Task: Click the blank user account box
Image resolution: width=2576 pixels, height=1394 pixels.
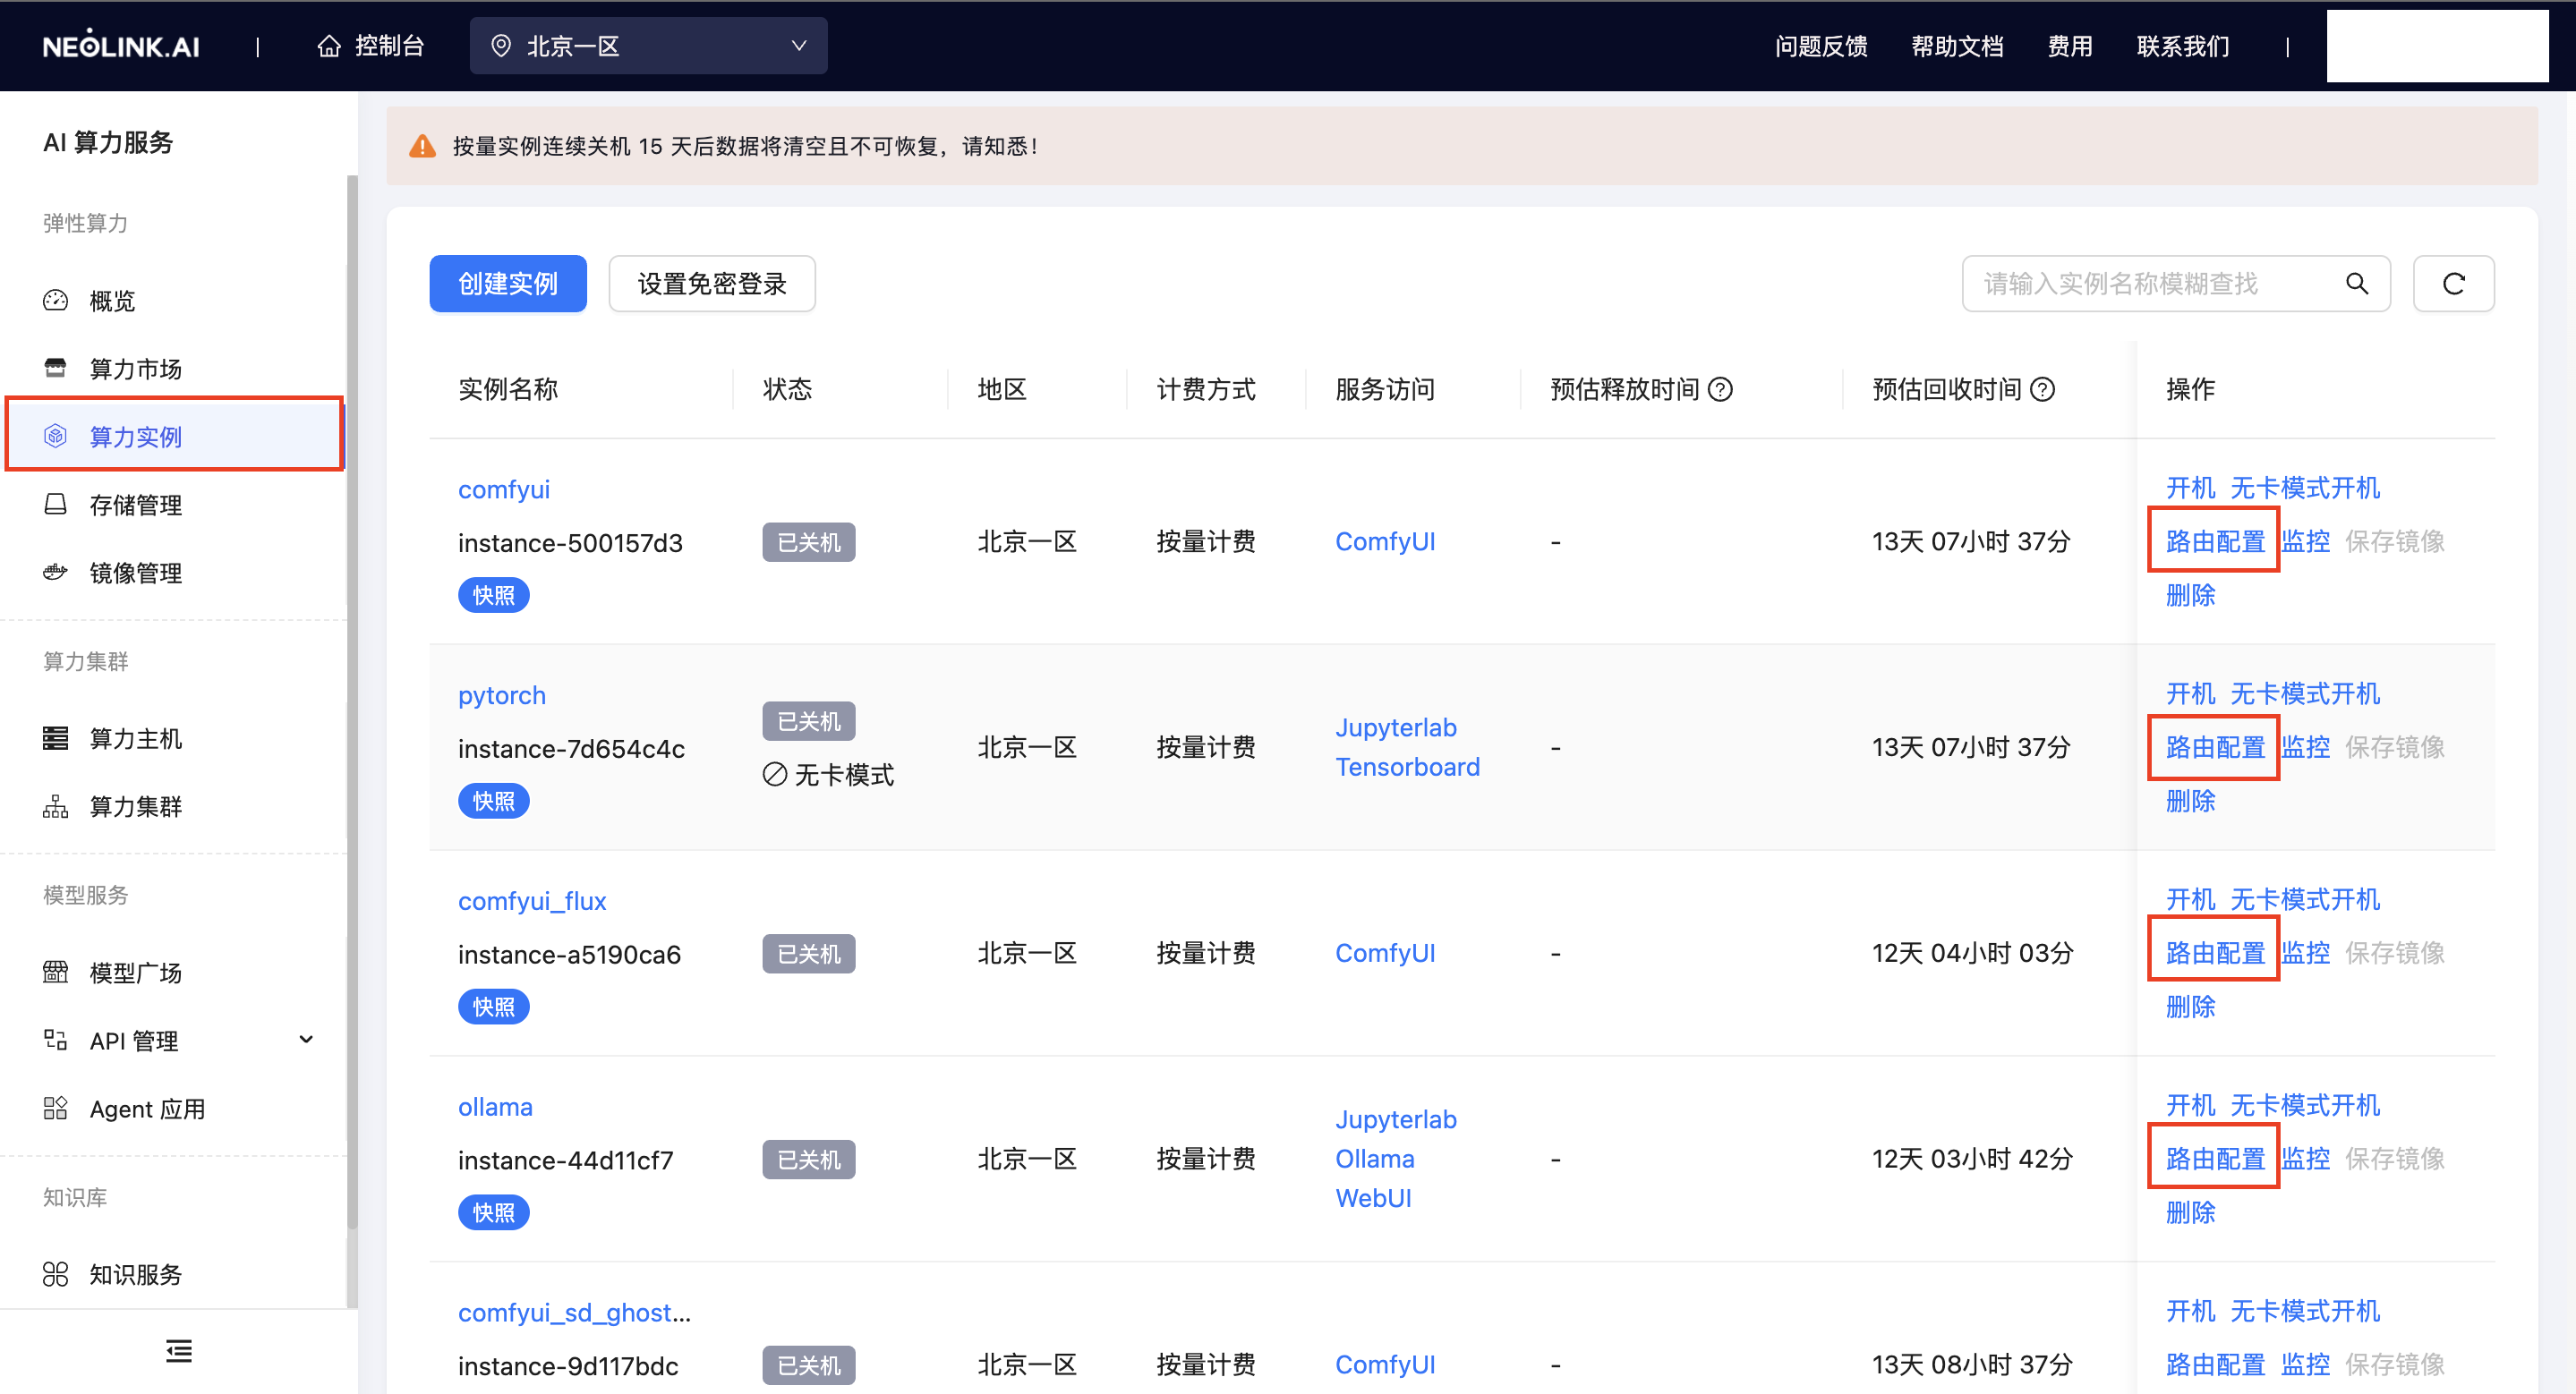Action: tap(2437, 46)
